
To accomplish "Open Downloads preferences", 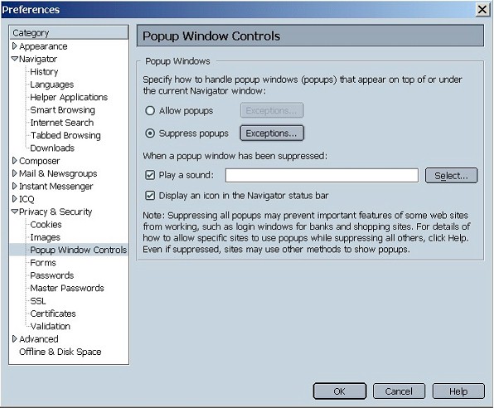I will tap(52, 148).
